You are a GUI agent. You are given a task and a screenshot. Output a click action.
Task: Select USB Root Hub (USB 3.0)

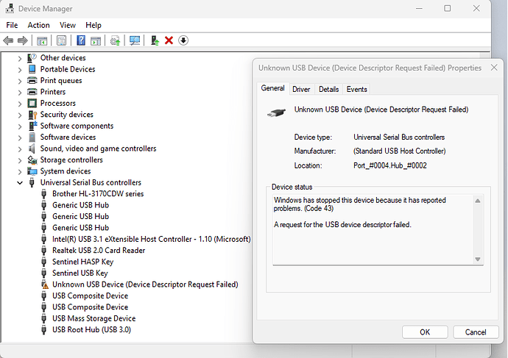tap(92, 329)
